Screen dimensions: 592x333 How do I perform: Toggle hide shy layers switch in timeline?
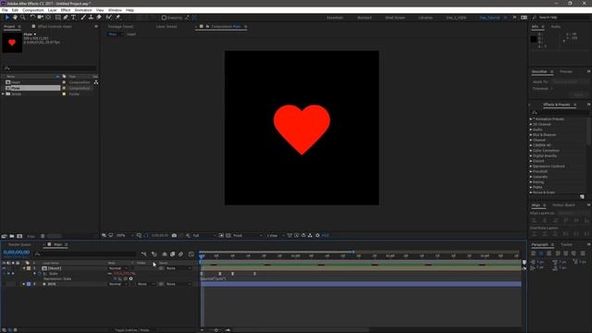click(x=165, y=254)
